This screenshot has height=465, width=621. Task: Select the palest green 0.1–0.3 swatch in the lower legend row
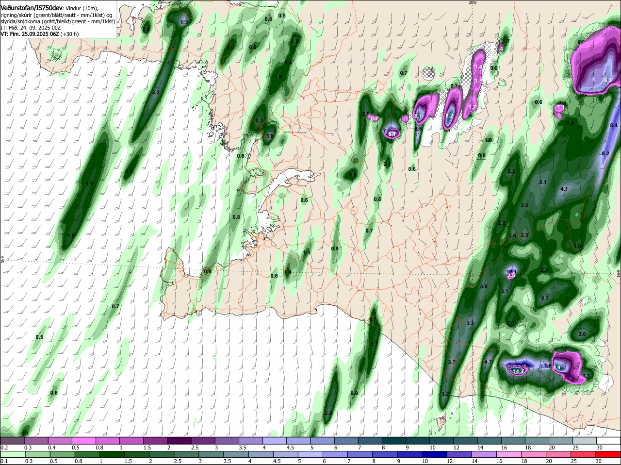(x=12, y=454)
